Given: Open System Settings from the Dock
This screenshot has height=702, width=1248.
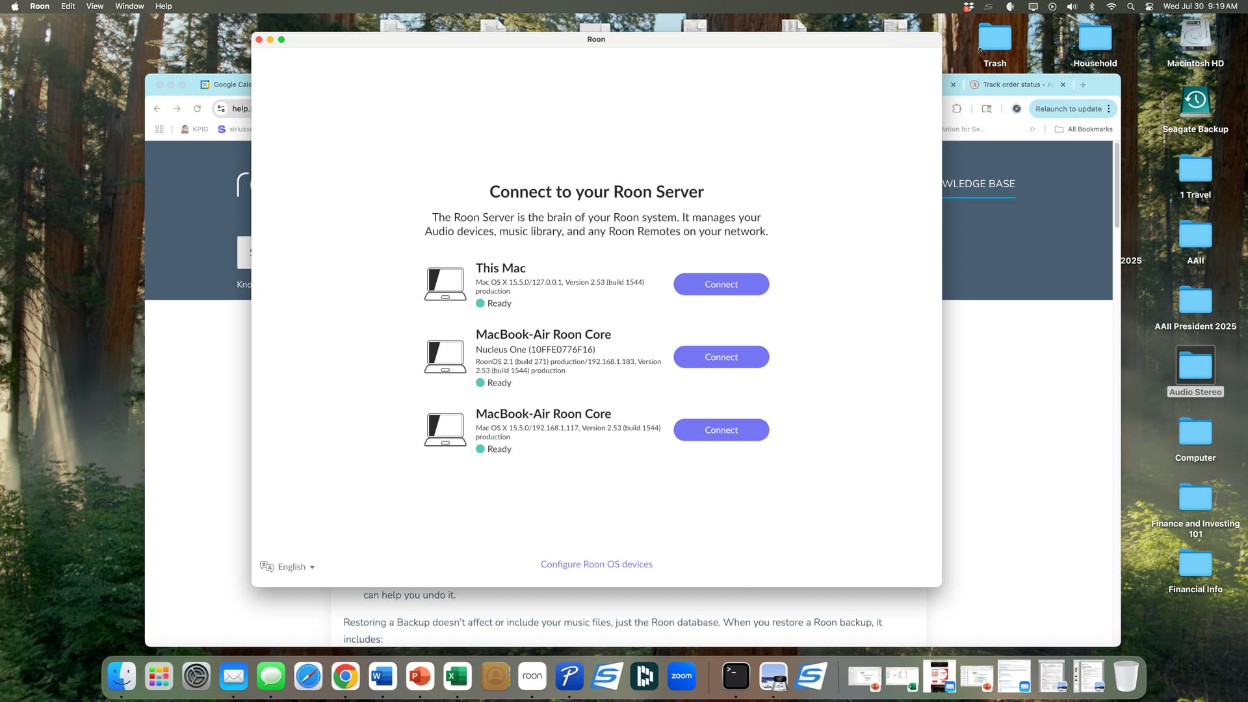Looking at the screenshot, I should pyautogui.click(x=196, y=677).
